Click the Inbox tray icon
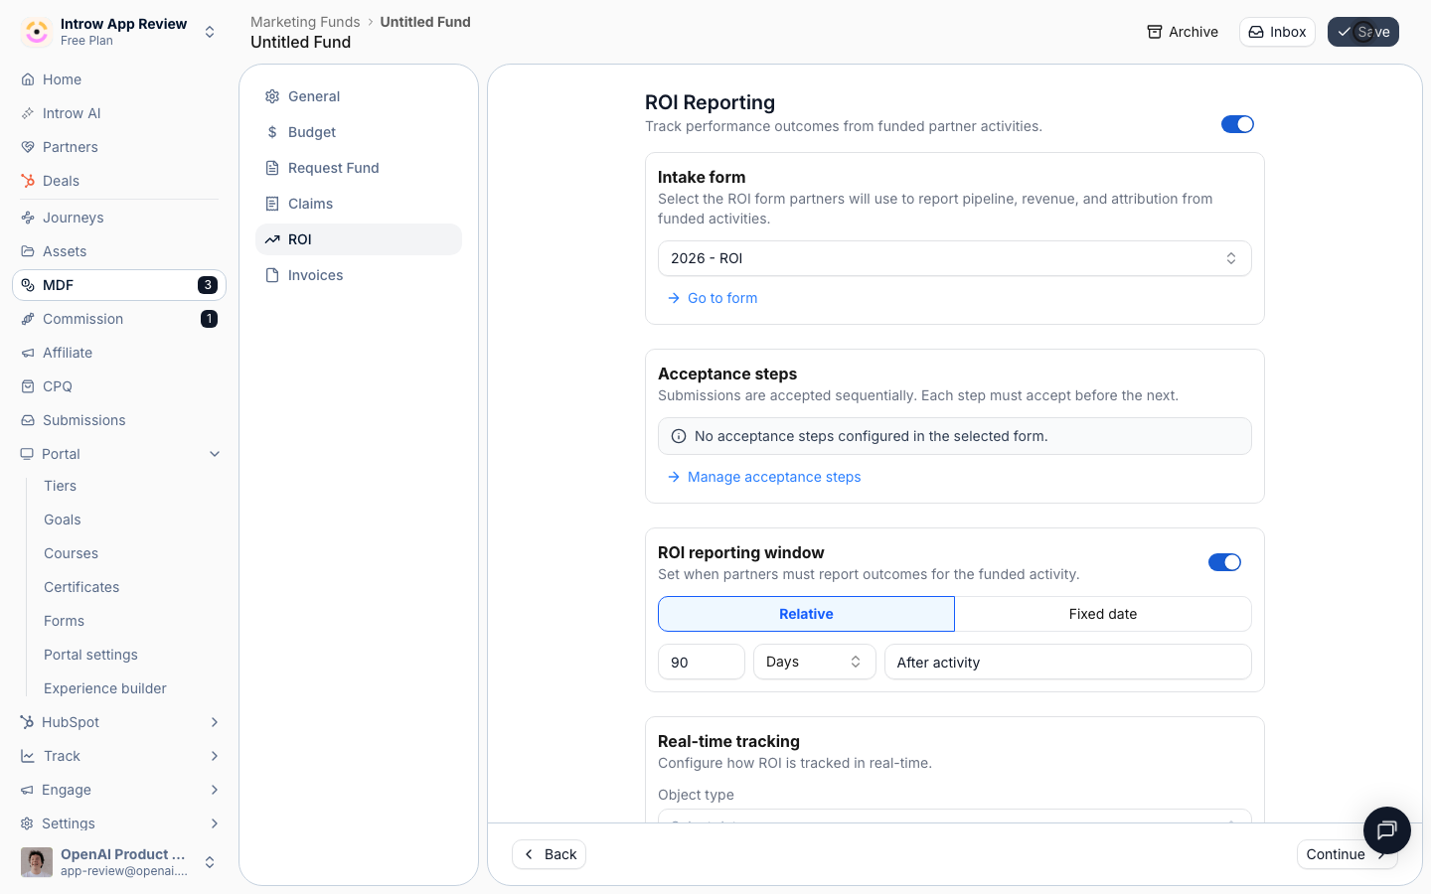The image size is (1431, 894). point(1256,32)
